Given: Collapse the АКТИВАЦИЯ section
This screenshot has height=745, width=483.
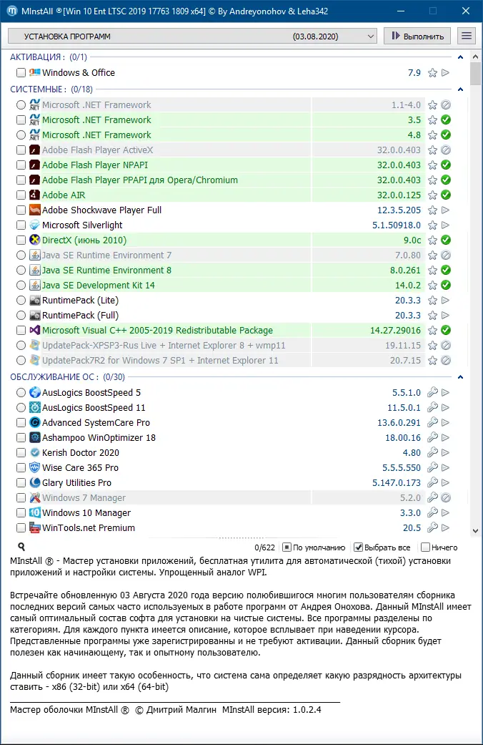Looking at the screenshot, I should pos(460,57).
